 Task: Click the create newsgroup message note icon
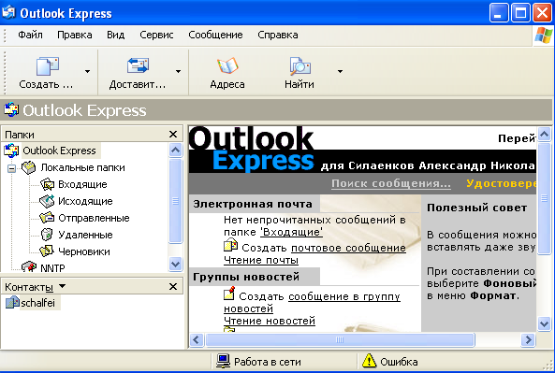[x=229, y=294]
